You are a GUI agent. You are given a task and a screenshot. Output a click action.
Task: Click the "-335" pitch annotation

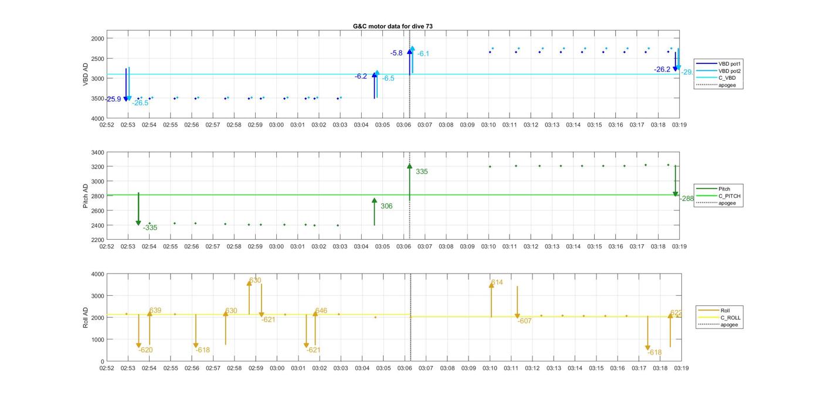click(x=150, y=228)
